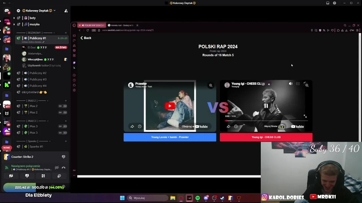Open File Explorer from taskbar
This screenshot has height=203, width=362.
(x=173, y=198)
